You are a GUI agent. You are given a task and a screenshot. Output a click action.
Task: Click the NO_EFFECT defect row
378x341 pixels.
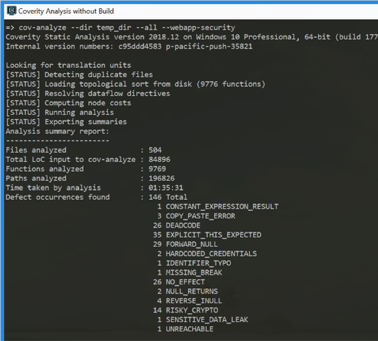pyautogui.click(x=179, y=282)
